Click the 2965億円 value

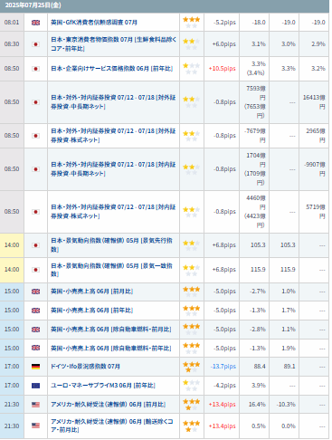tap(316, 136)
